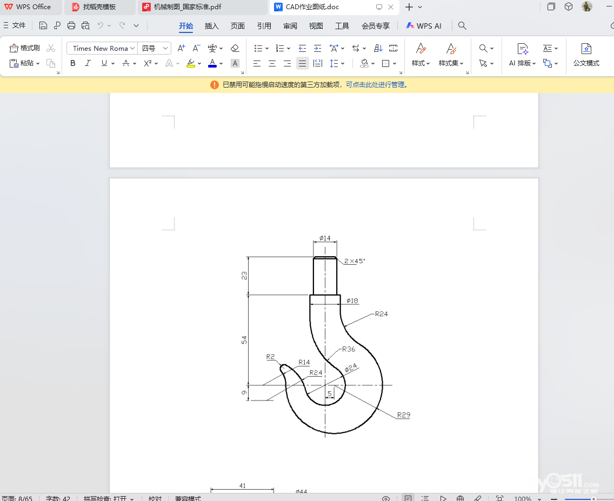Switch to the 插入 ribbon tab
614x501 pixels.
[x=212, y=25]
